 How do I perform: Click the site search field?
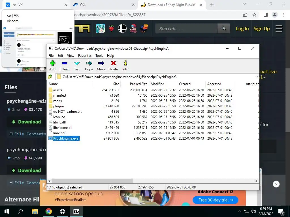(186, 29)
